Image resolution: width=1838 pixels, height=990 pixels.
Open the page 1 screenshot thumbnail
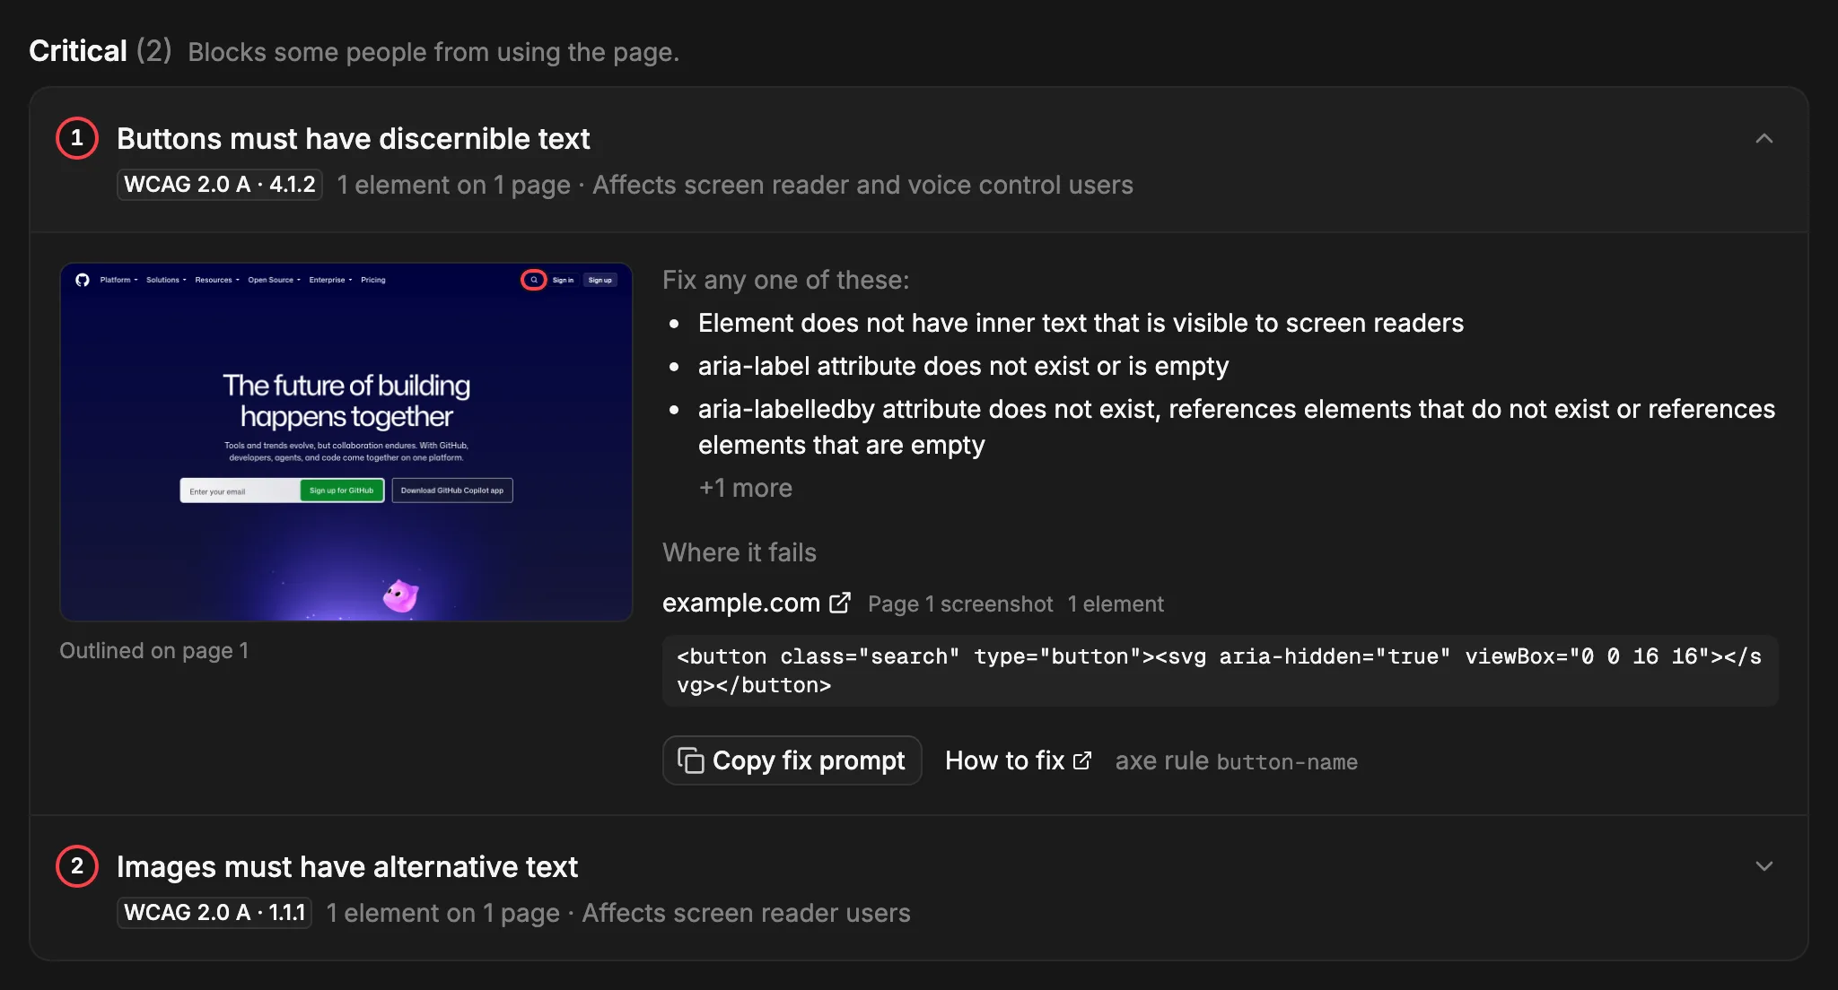click(346, 441)
